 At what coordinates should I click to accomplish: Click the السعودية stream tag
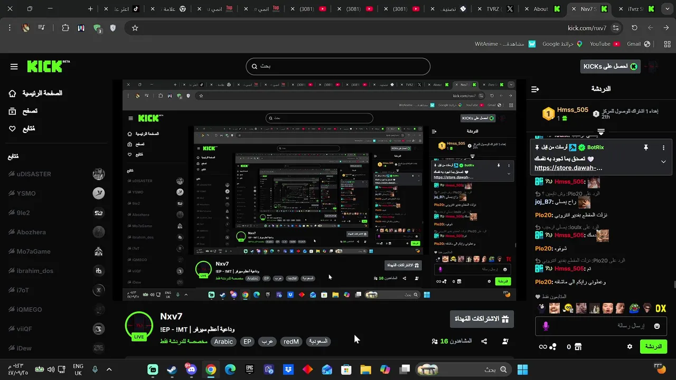click(x=318, y=341)
